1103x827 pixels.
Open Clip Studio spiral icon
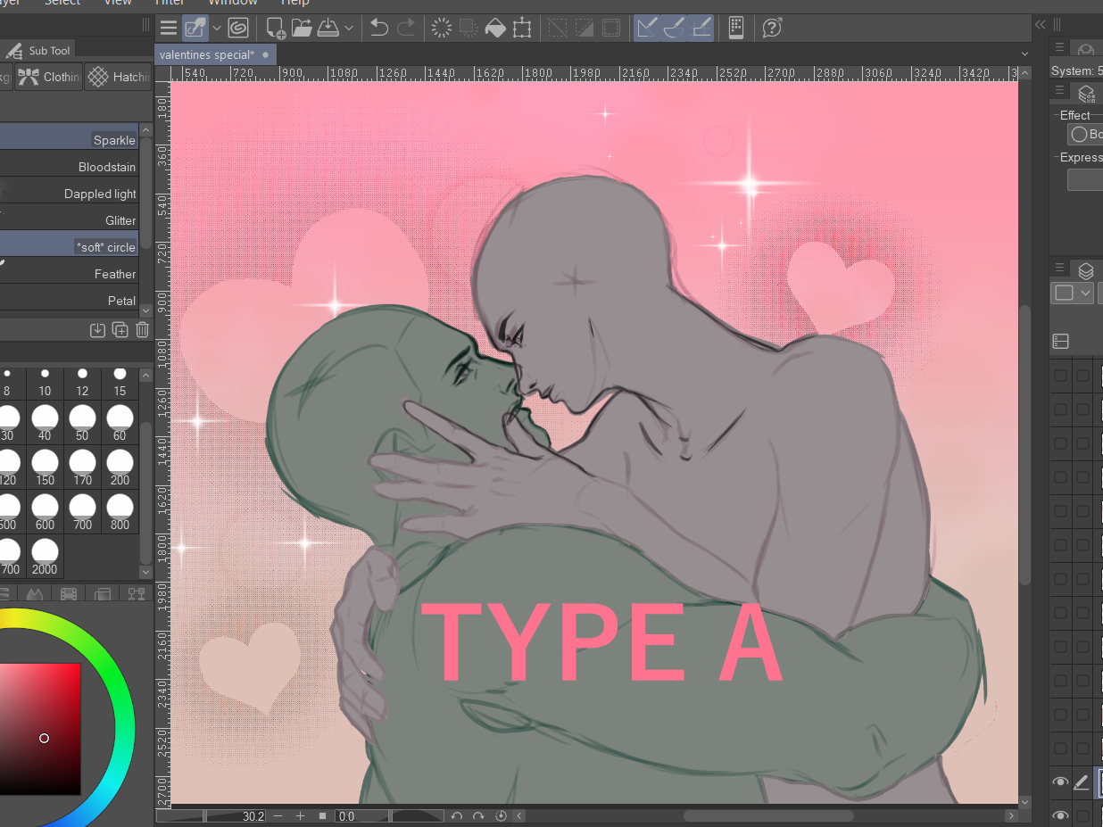point(237,29)
